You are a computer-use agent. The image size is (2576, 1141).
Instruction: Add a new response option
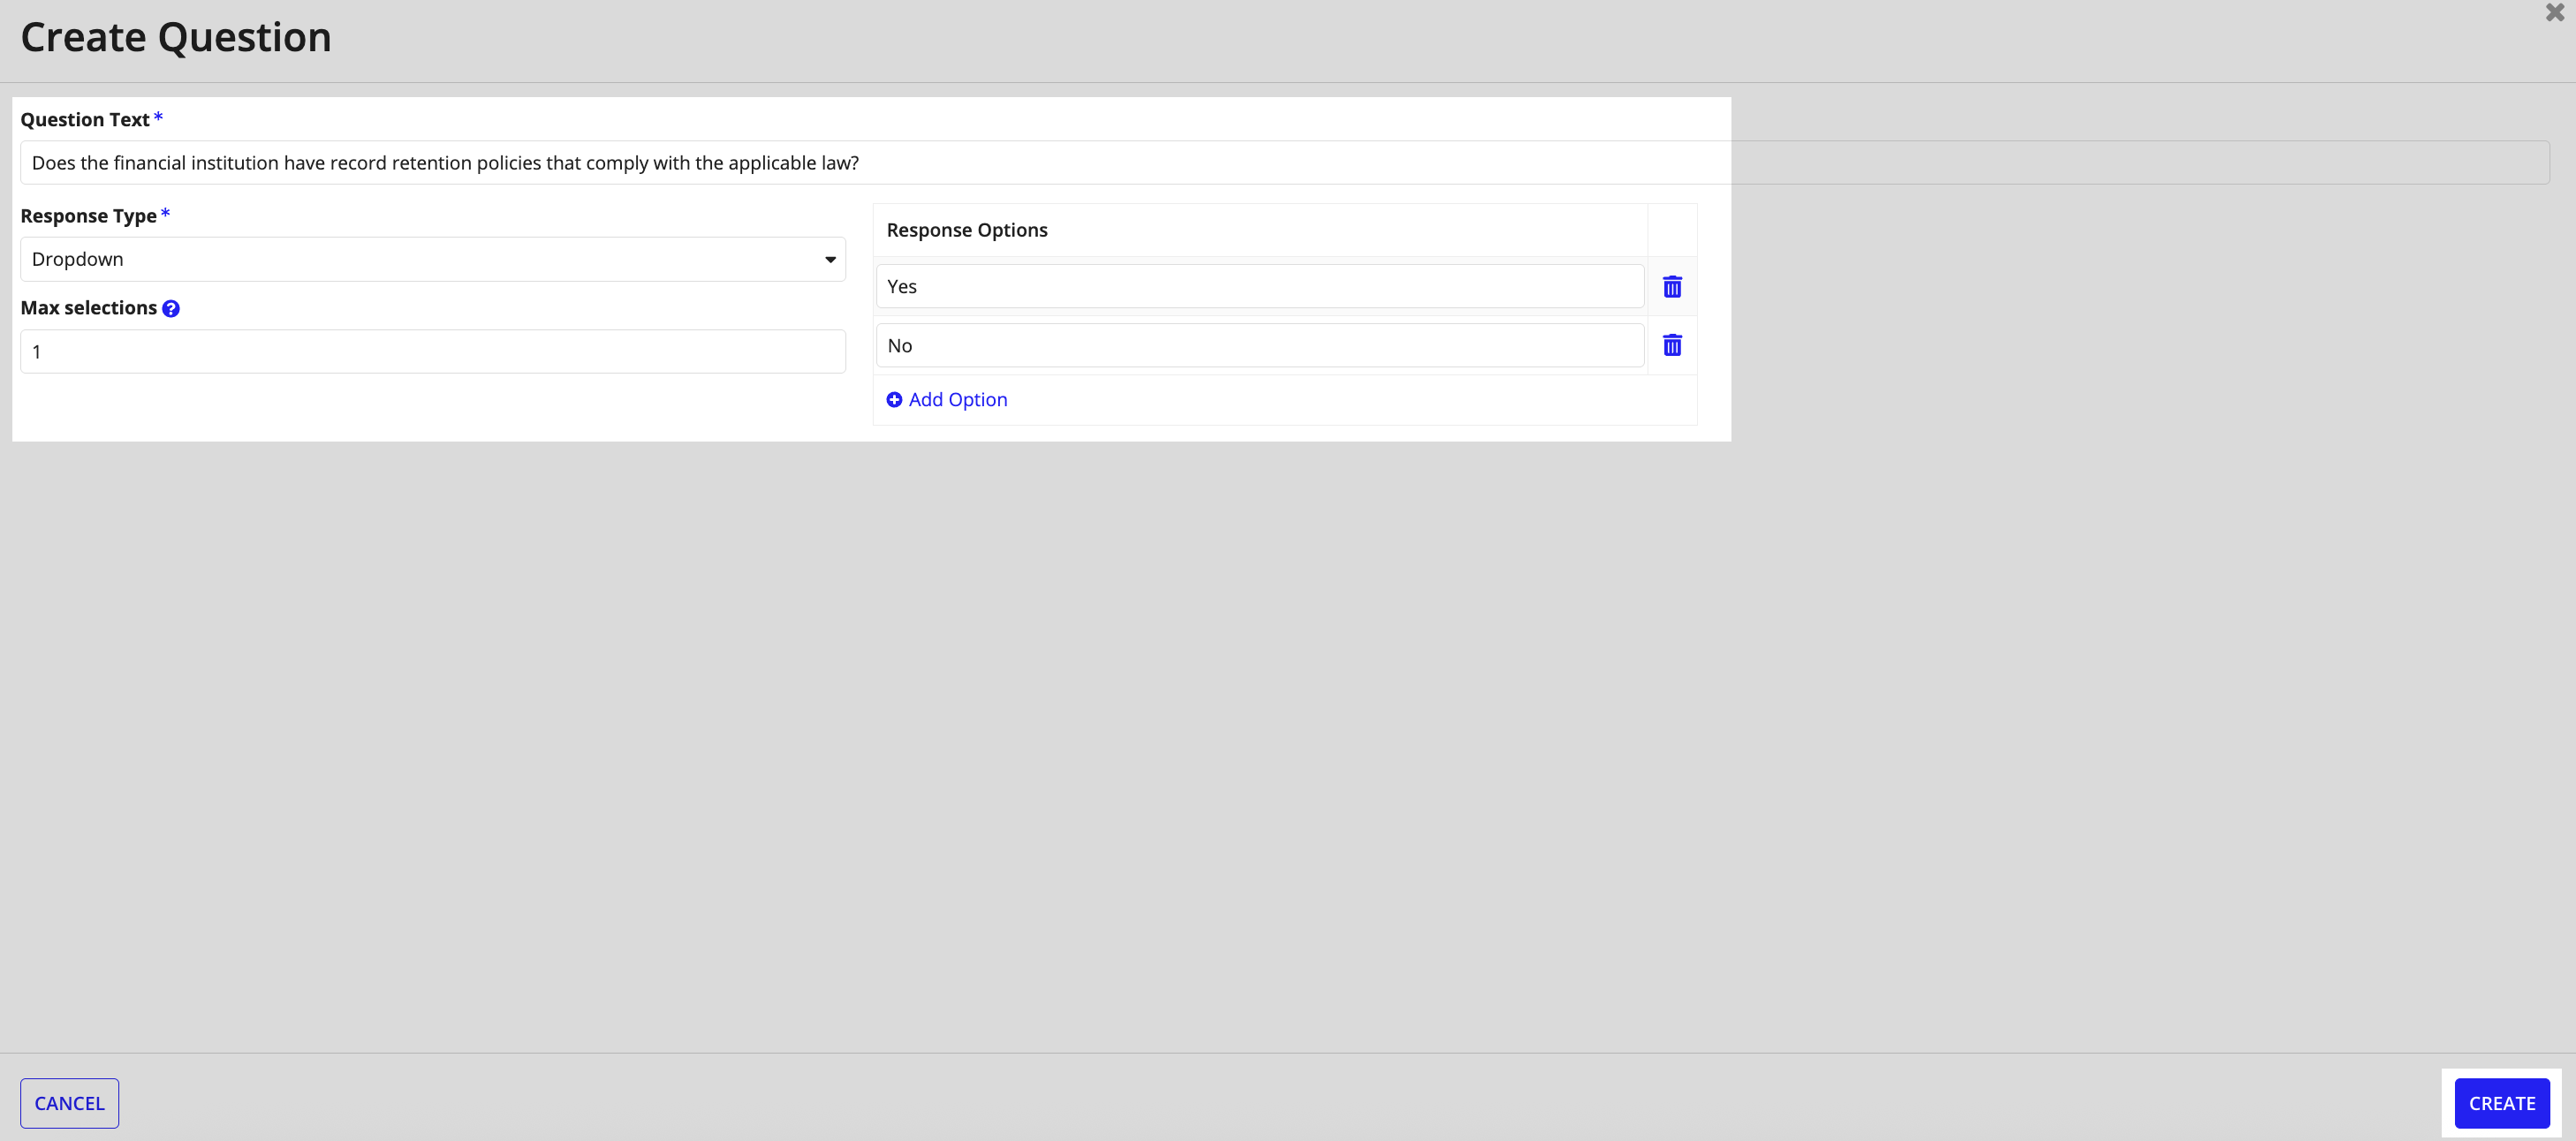tap(947, 399)
